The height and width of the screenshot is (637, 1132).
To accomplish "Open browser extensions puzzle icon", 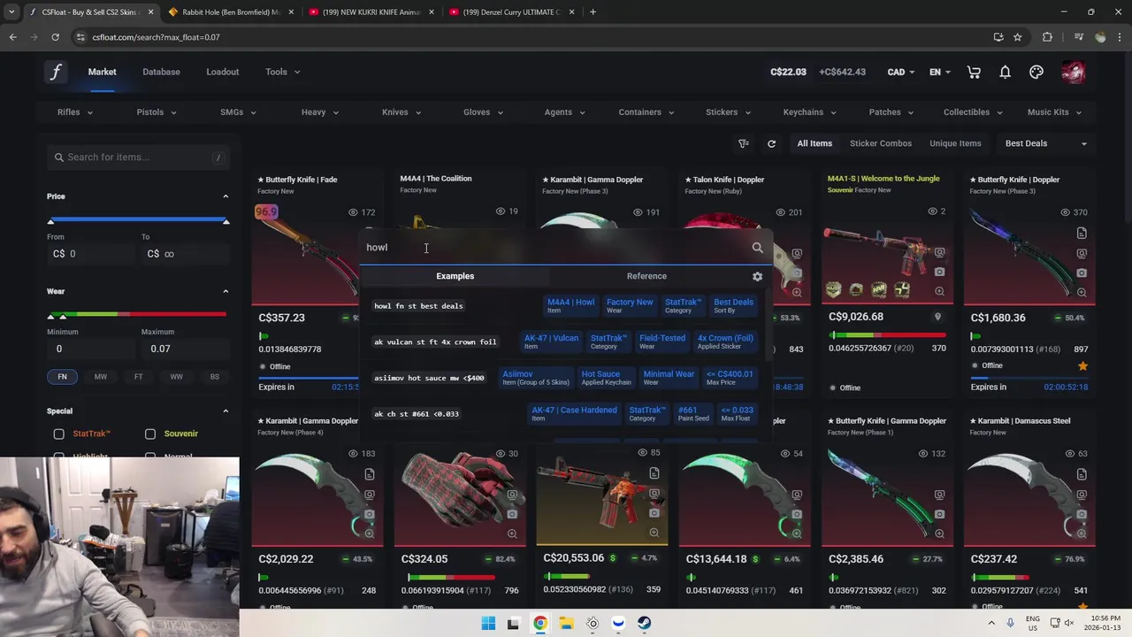I will (1047, 37).
